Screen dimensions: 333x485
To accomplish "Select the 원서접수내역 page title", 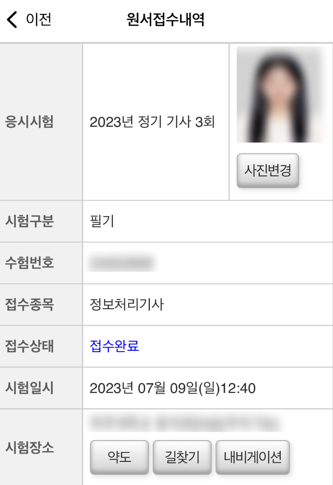I will click(x=166, y=19).
